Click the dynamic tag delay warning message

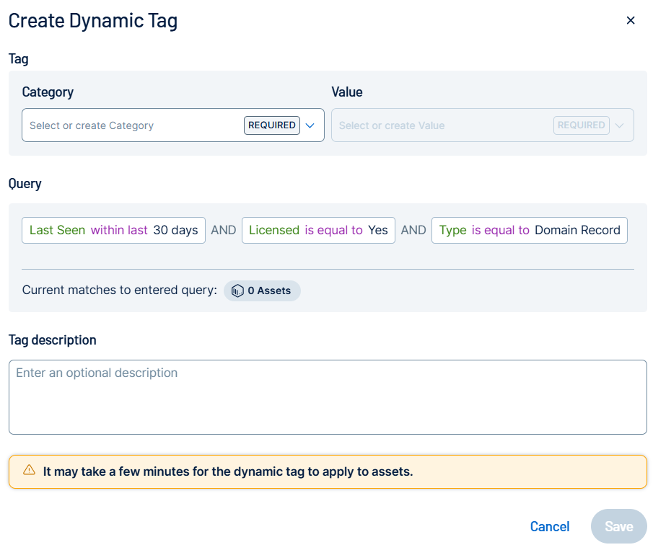227,472
